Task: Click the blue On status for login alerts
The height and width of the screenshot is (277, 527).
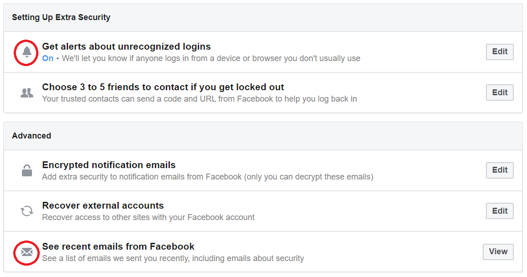Action: point(48,58)
